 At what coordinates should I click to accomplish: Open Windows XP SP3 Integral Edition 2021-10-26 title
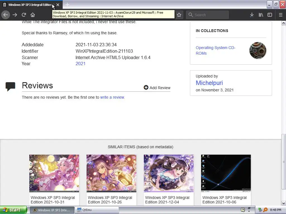110,200
